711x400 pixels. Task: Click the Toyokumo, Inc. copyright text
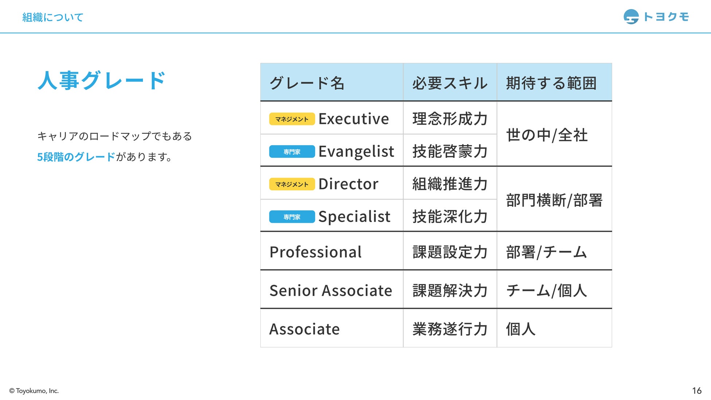(x=34, y=391)
